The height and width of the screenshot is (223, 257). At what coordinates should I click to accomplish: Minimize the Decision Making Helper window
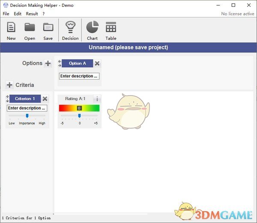pyautogui.click(x=218, y=5)
